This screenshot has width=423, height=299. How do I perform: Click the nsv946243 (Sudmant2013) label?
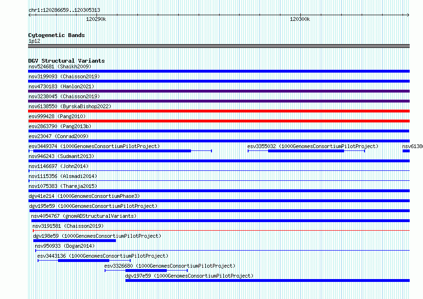click(x=61, y=156)
